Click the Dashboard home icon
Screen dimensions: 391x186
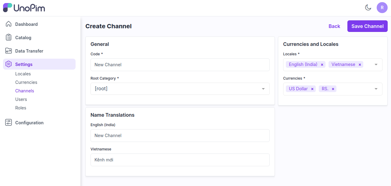click(9, 24)
